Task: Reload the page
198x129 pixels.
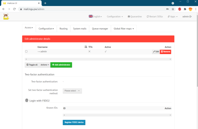Action: tap(14, 9)
